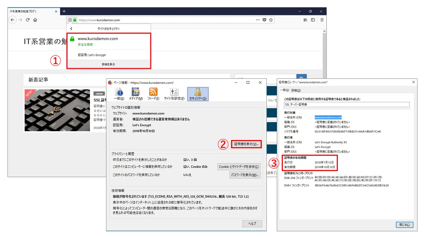Click the ヘルプ button in Page Info
The height and width of the screenshot is (237, 425).
pos(252,223)
